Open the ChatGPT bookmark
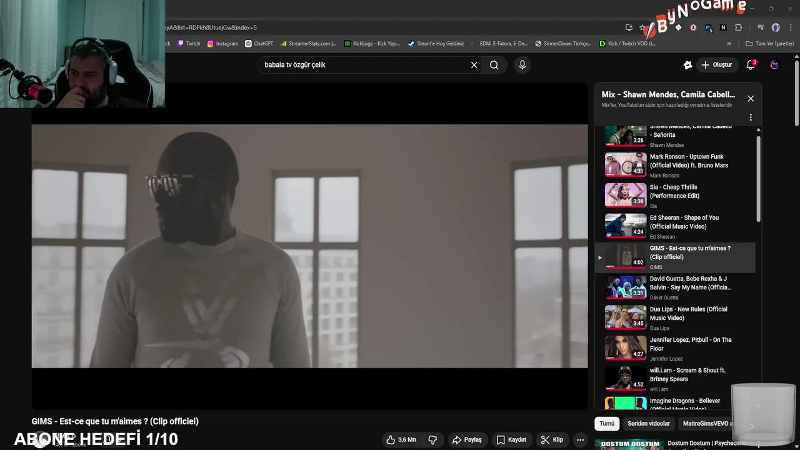Viewport: 800px width, 450px height. click(259, 44)
